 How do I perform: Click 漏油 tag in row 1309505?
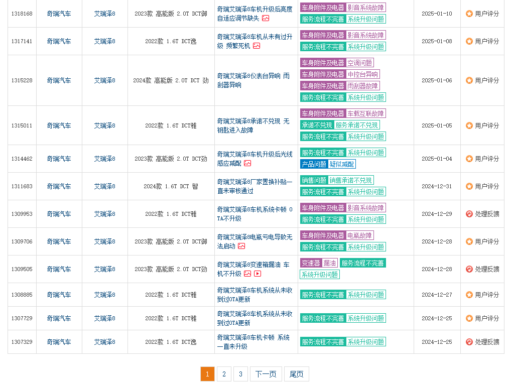point(330,263)
